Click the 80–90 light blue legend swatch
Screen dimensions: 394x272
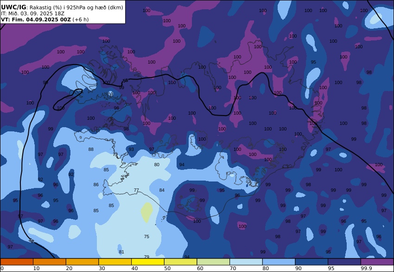click(279, 262)
